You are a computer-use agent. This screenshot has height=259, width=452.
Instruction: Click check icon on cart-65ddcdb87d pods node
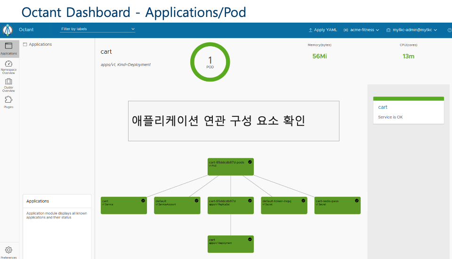click(250, 162)
